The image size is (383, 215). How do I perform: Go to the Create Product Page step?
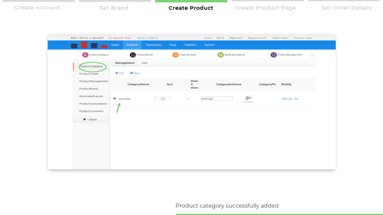265,8
